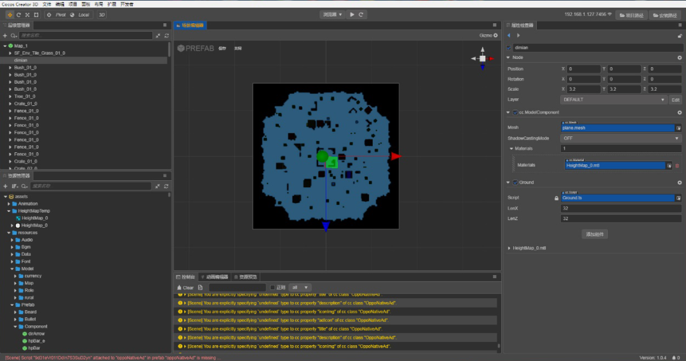Open the 文件 menu

click(x=47, y=4)
